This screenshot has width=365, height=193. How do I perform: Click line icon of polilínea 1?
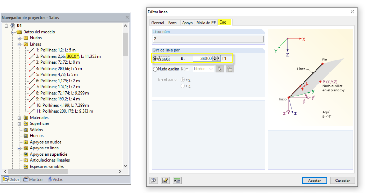pyautogui.click(x=32, y=50)
